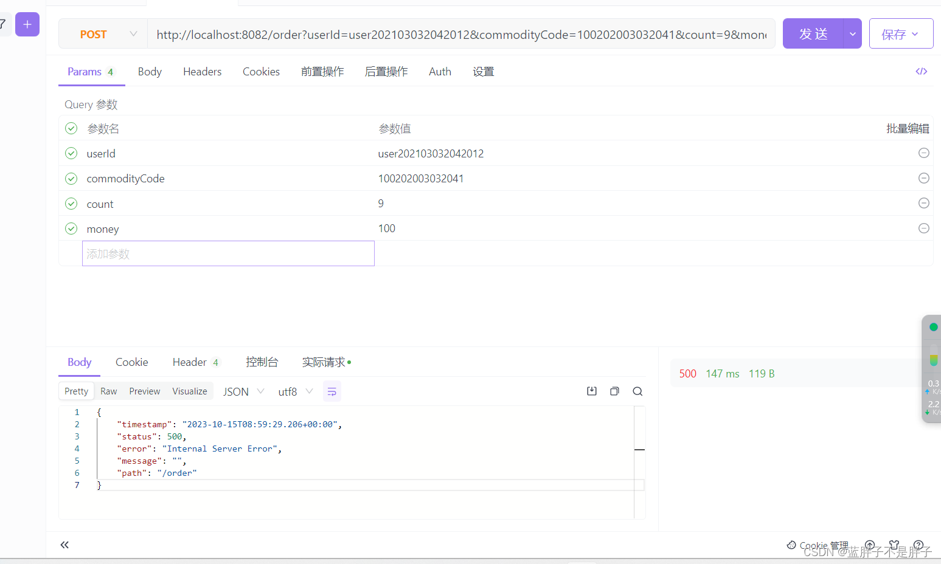Click the timestamp line in response
The width and height of the screenshot is (941, 564).
tap(229, 424)
